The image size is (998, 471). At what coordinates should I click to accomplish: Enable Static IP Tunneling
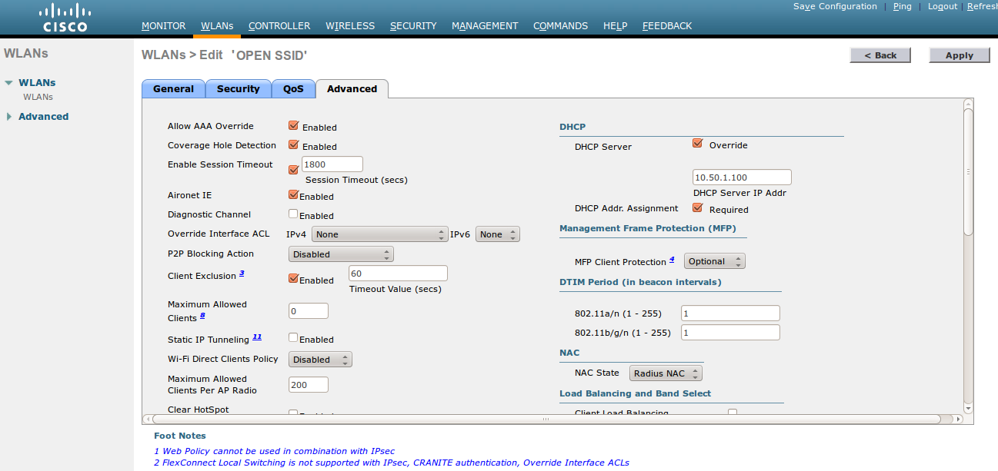pyautogui.click(x=293, y=338)
